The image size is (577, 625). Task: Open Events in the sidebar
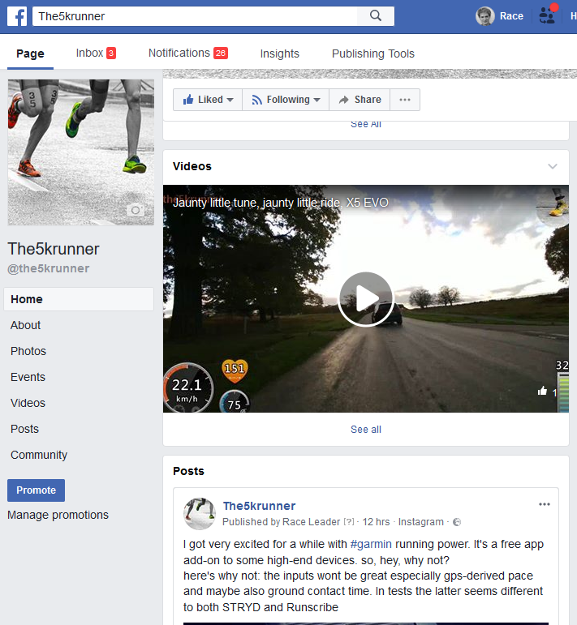coord(28,377)
